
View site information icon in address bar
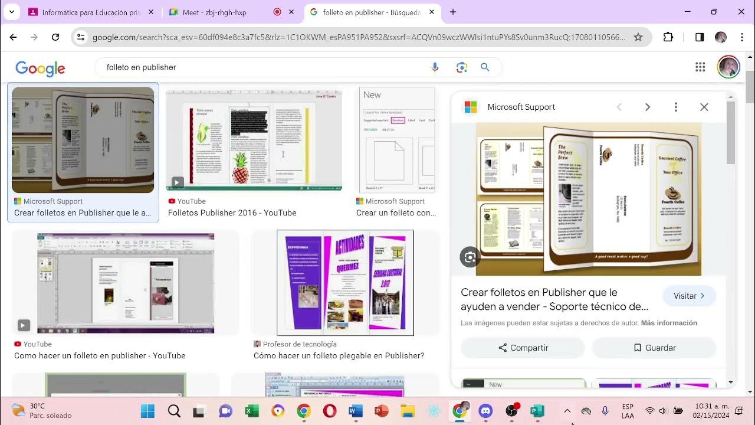pos(81,37)
